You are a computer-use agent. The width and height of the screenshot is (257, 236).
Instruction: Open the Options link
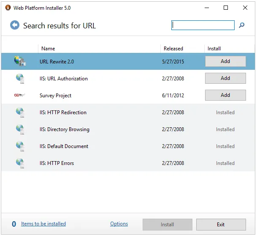click(119, 224)
